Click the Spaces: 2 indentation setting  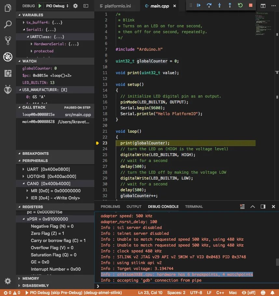(x=176, y=293)
